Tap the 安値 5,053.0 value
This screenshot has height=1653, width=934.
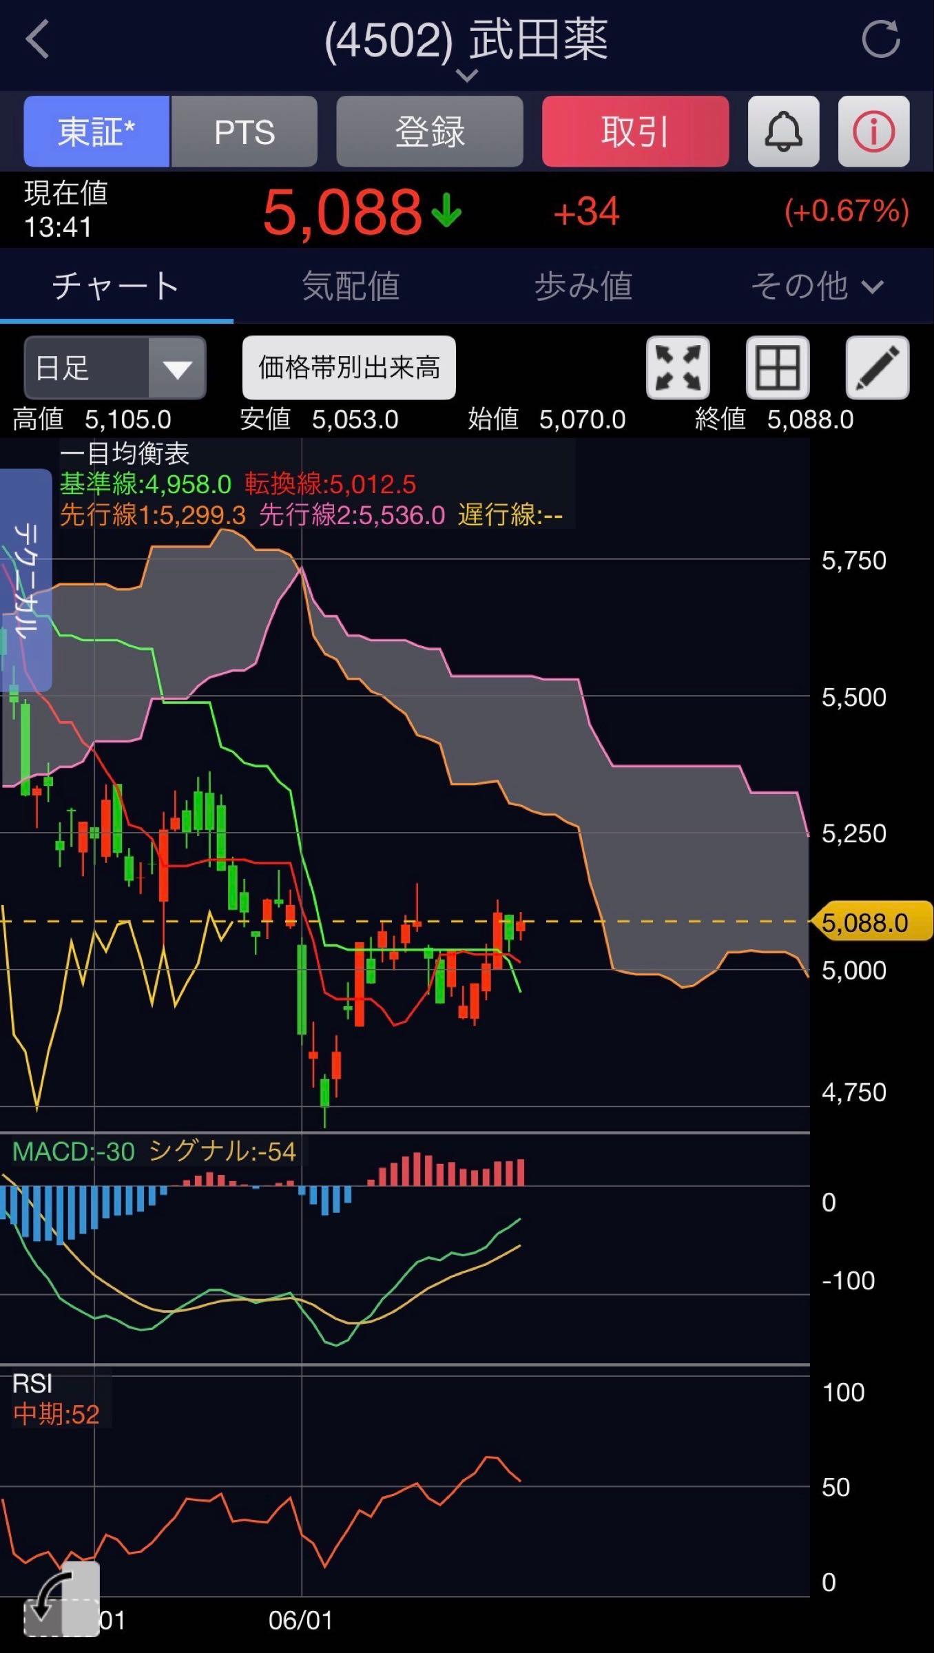click(x=320, y=419)
